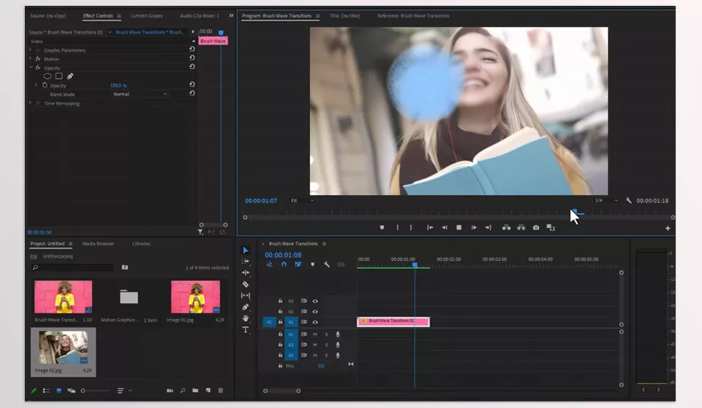Step back one frame
This screenshot has height=408, width=702.
(445, 227)
